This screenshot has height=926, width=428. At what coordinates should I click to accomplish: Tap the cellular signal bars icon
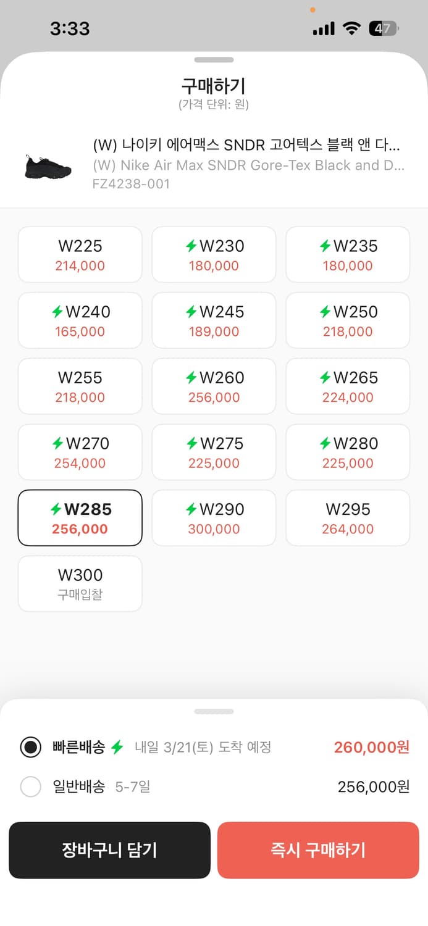[324, 28]
